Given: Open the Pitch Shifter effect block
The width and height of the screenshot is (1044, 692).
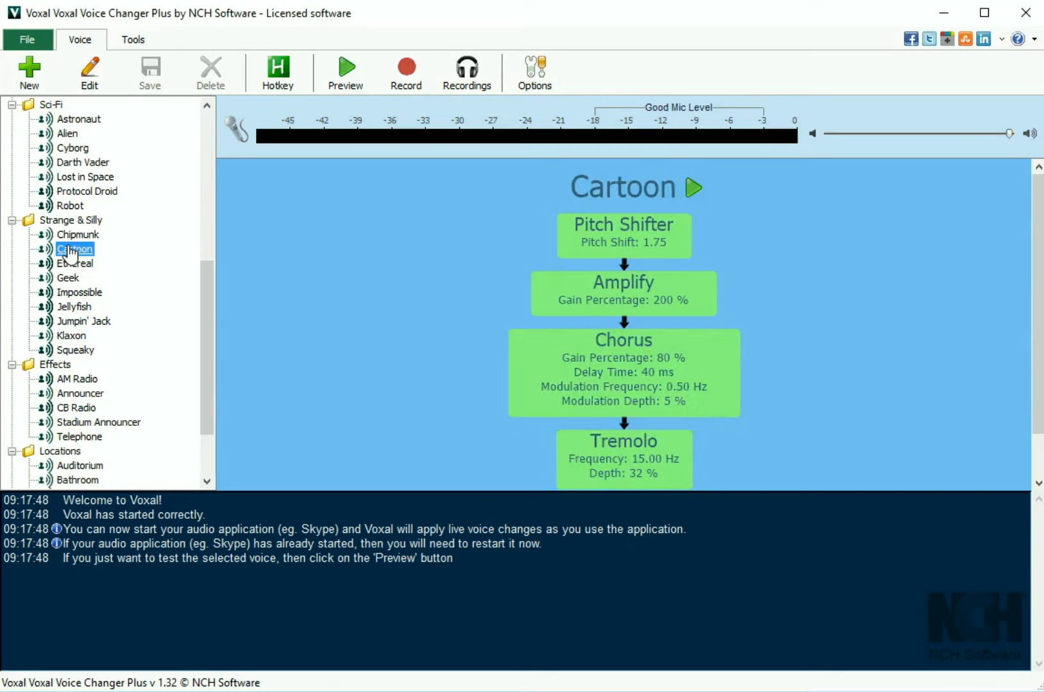Looking at the screenshot, I should click(624, 235).
